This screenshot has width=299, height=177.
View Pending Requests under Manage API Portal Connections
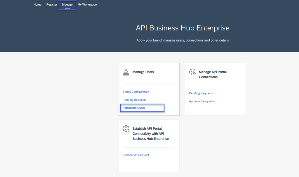tap(201, 93)
